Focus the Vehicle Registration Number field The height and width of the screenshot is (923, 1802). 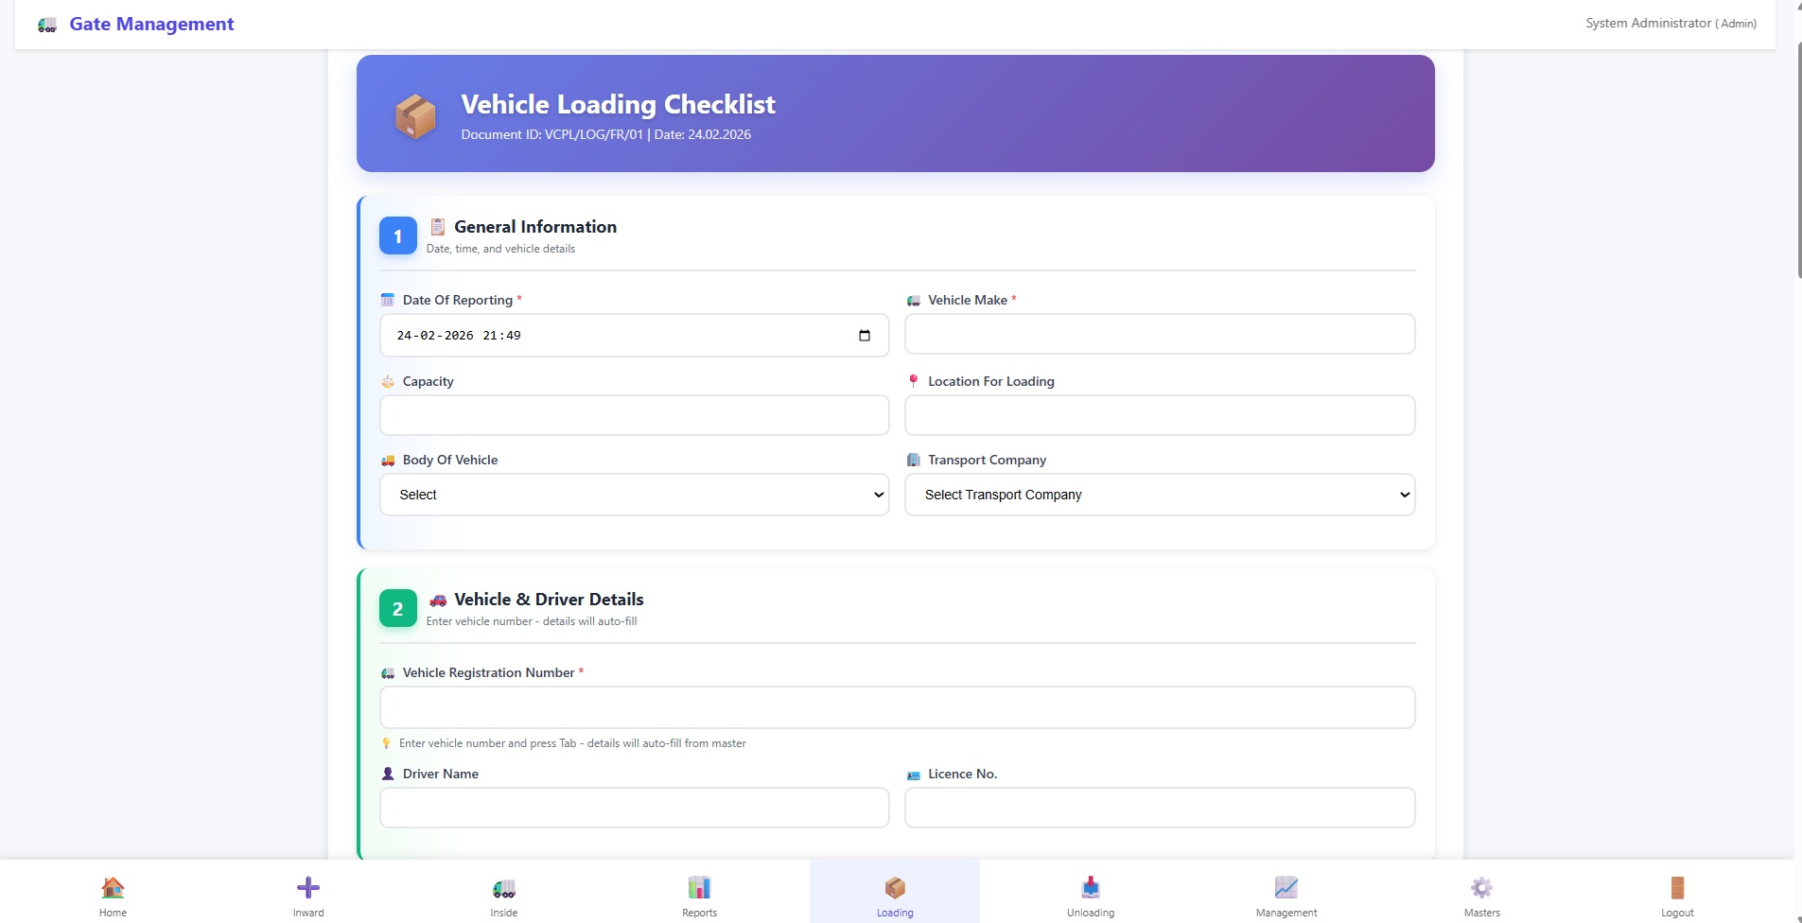897,707
